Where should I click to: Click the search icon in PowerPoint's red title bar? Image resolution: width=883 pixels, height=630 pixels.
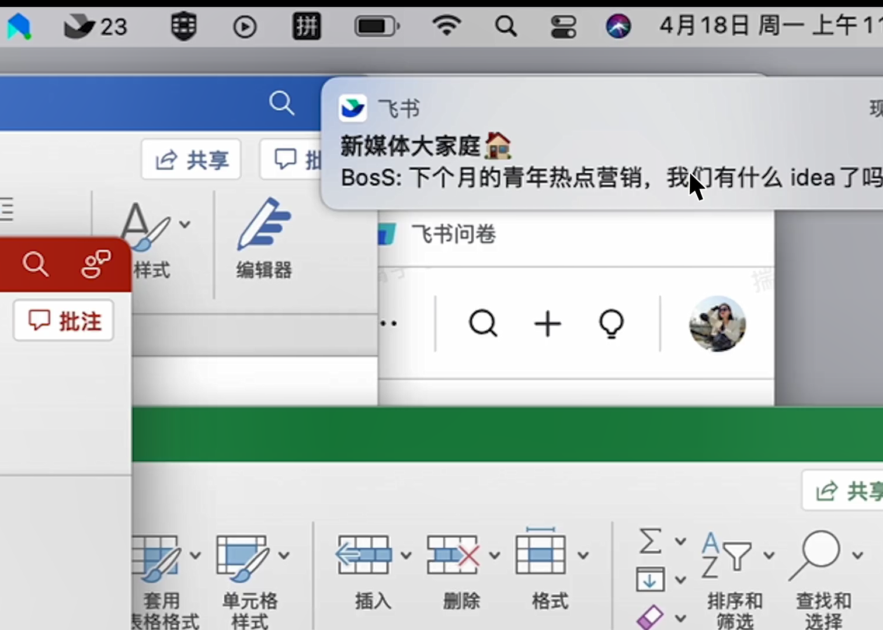pos(35,264)
